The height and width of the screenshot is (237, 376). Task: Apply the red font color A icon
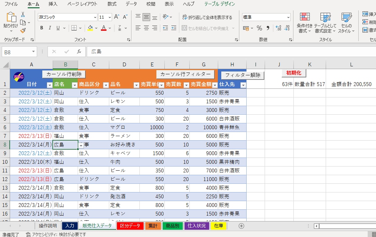pyautogui.click(x=104, y=28)
